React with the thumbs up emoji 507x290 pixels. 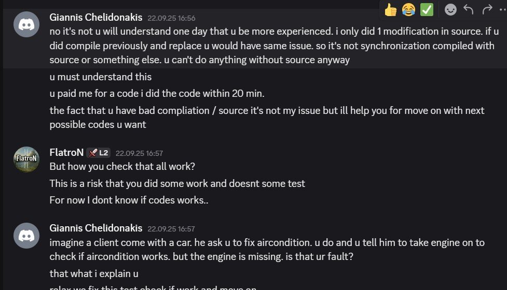point(390,10)
